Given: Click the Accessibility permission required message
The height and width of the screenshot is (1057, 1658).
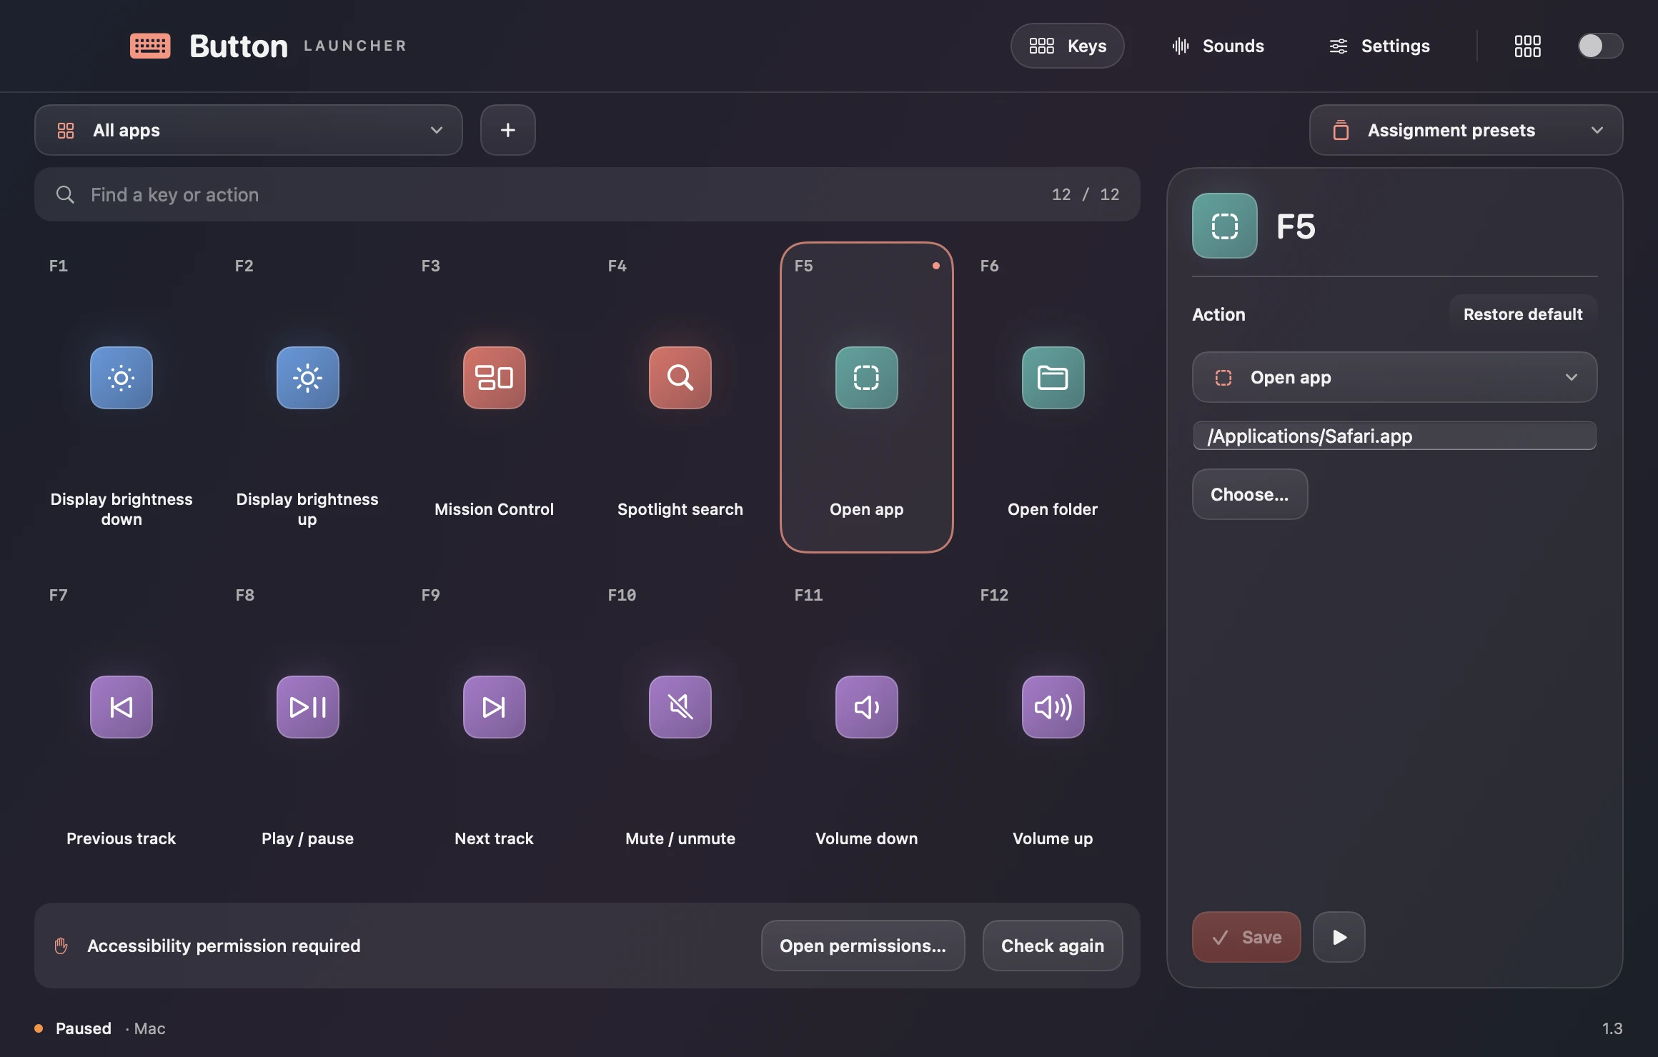Looking at the screenshot, I should tap(224, 946).
